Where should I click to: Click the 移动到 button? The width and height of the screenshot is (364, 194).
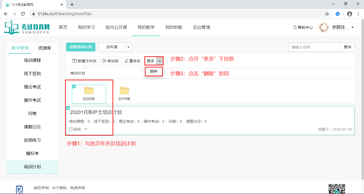[111, 61]
